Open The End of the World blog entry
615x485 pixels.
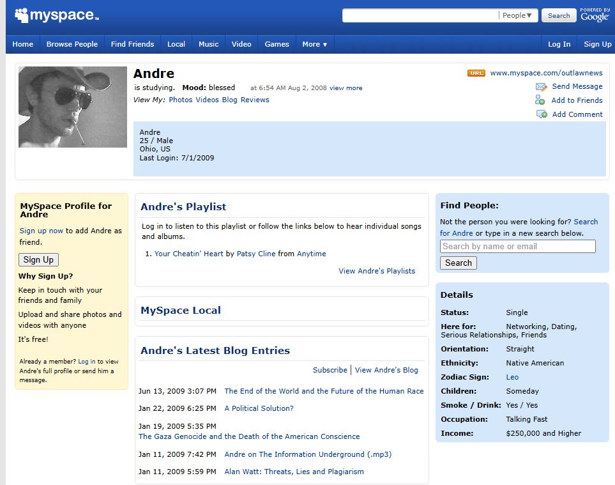coord(324,391)
